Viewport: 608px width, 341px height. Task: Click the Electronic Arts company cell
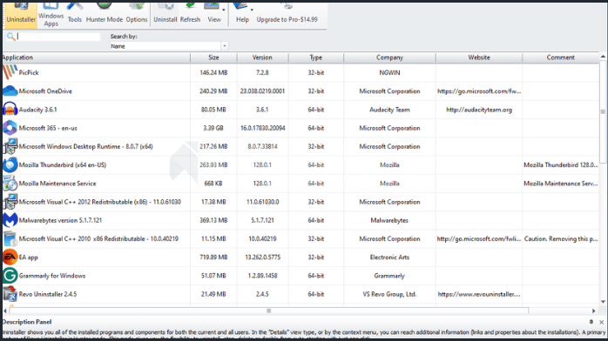pos(389,257)
